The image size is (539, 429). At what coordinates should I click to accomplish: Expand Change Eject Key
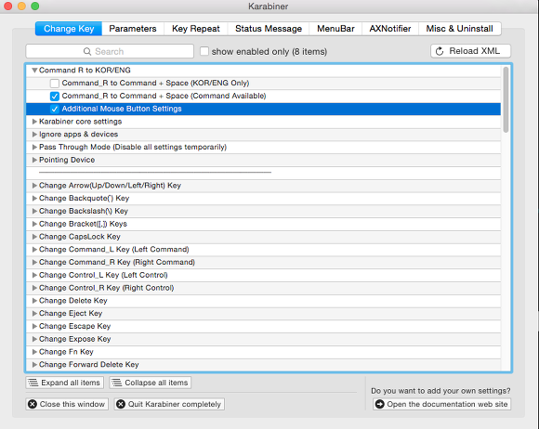[34, 313]
